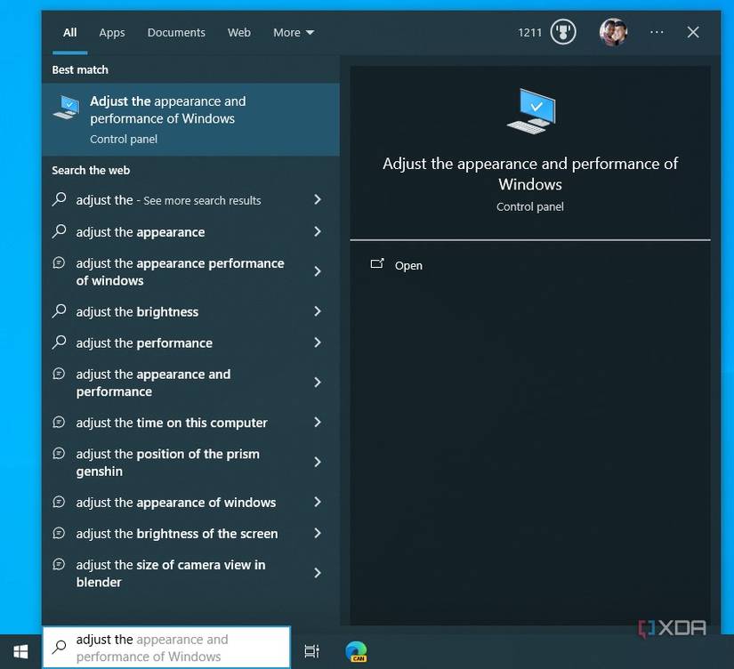Expand the adjust the brightness suggestion
The width and height of the screenshot is (734, 669).
(x=136, y=311)
